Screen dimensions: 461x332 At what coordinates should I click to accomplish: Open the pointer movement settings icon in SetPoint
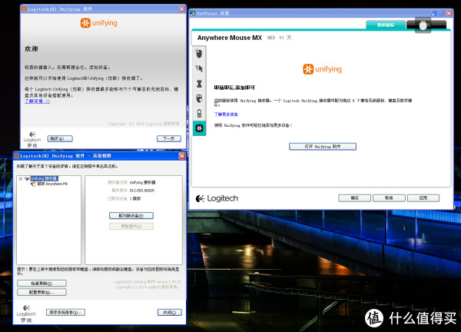[x=199, y=69]
